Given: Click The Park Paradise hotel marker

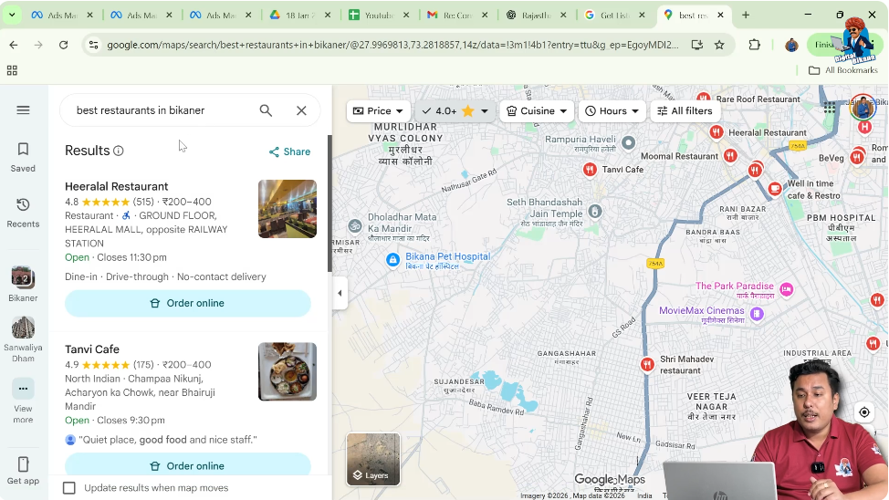Looking at the screenshot, I should point(786,289).
